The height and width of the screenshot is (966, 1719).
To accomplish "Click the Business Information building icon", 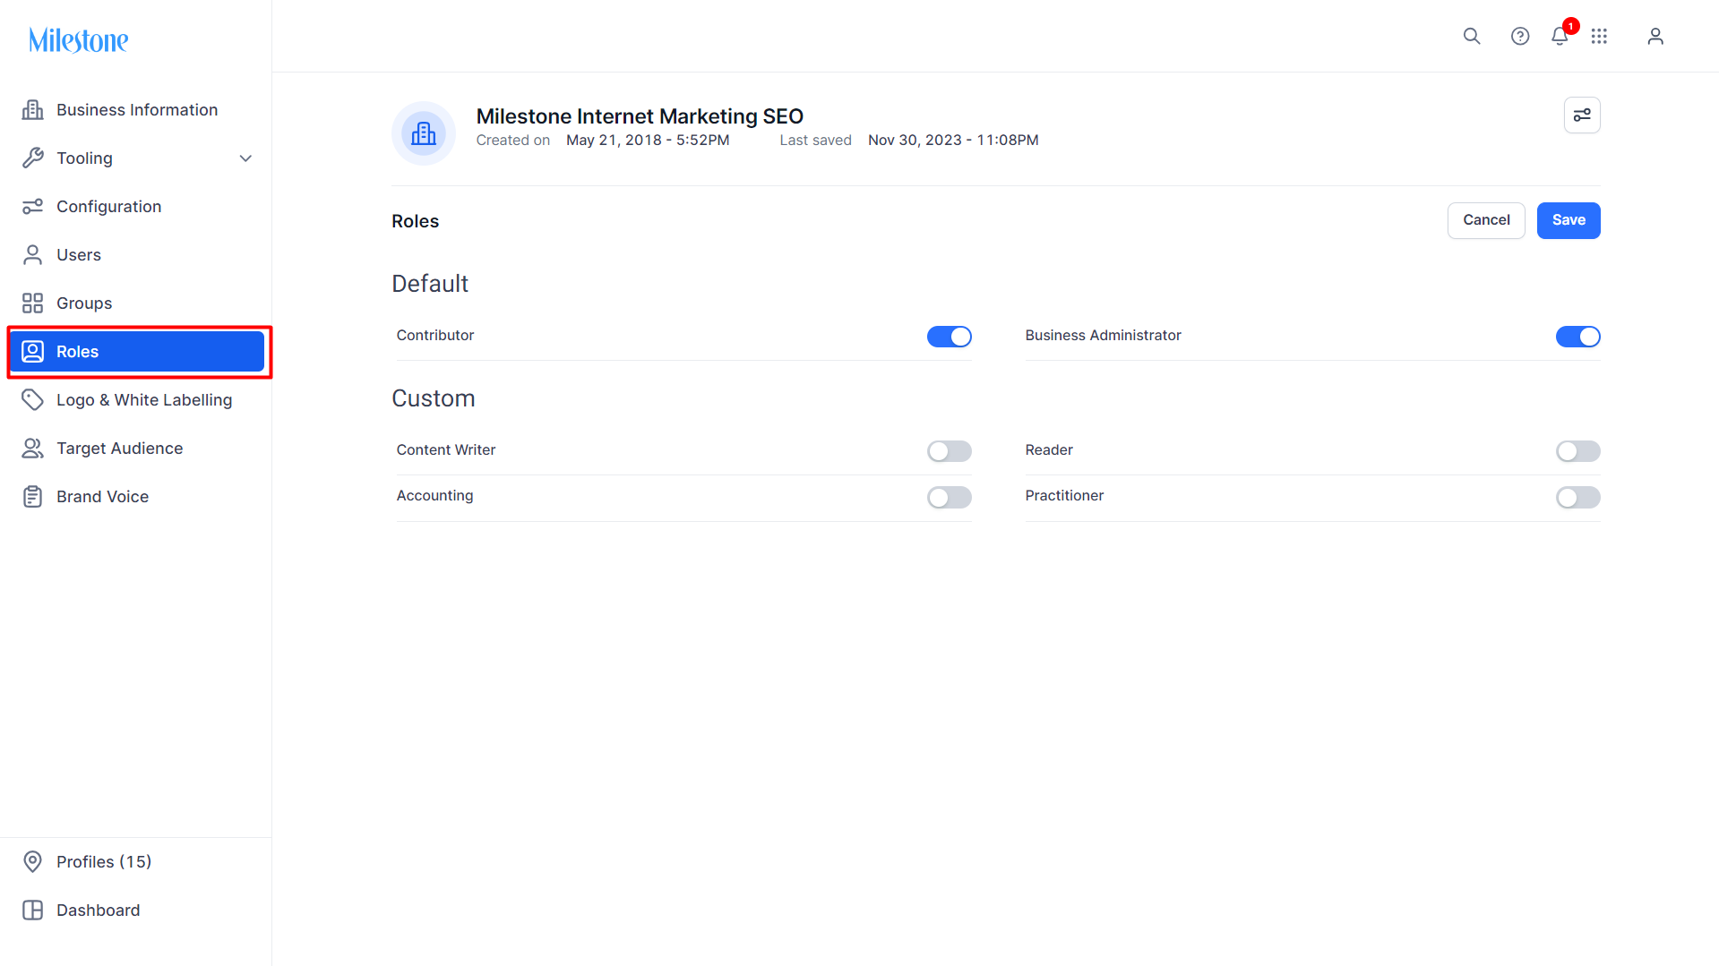I will 33,110.
